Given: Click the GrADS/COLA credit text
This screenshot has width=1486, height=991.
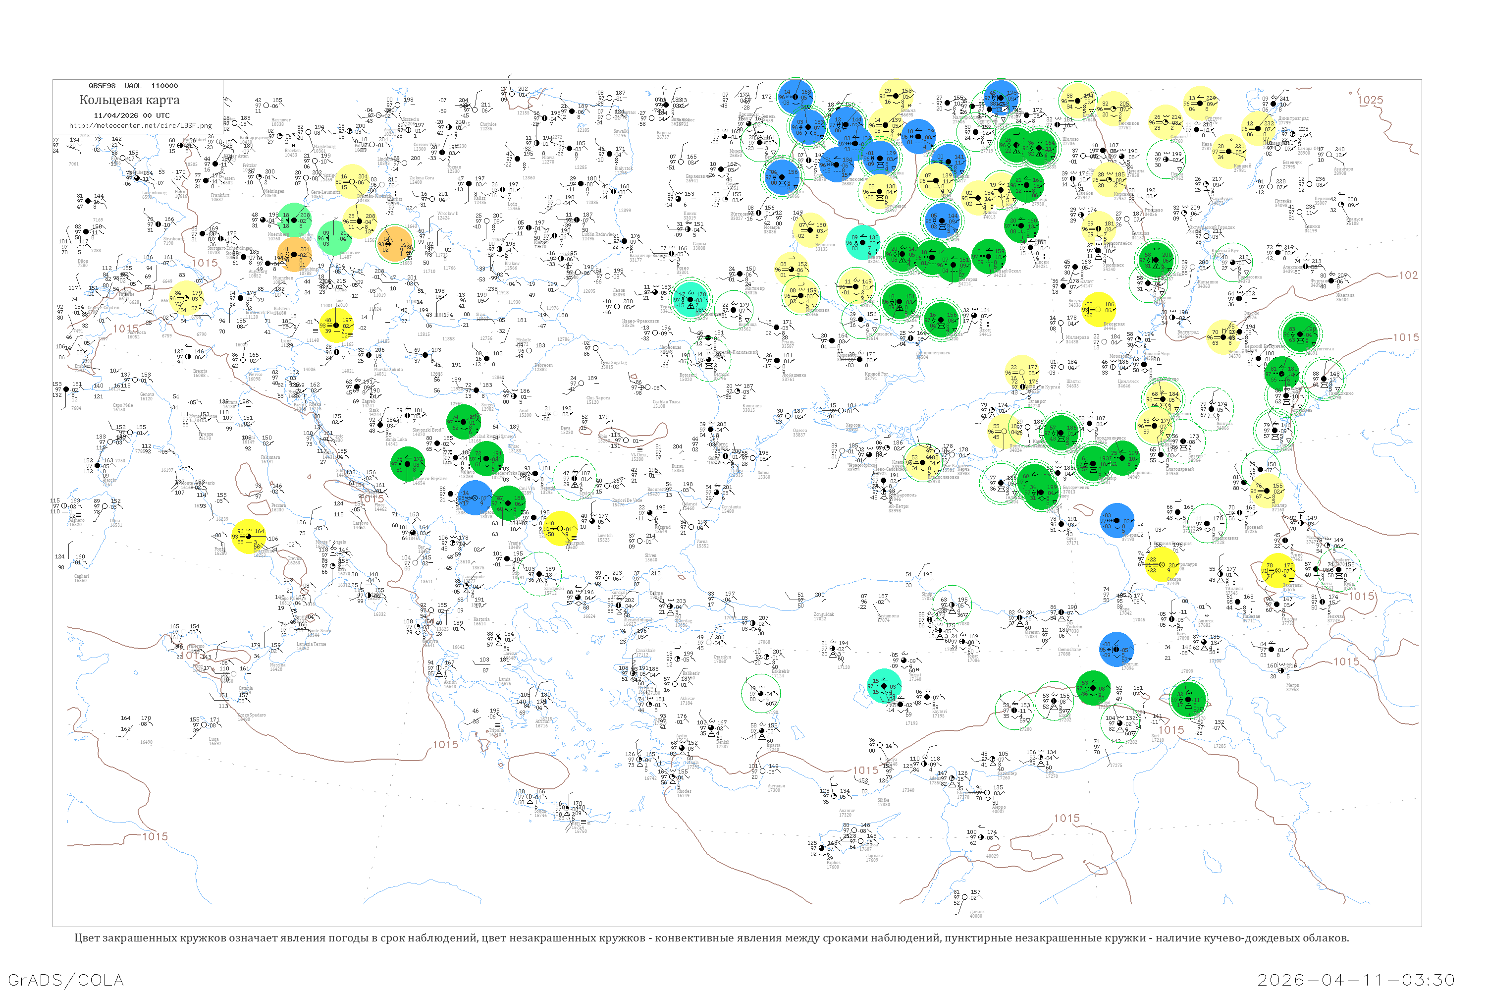Looking at the screenshot, I should tap(66, 980).
